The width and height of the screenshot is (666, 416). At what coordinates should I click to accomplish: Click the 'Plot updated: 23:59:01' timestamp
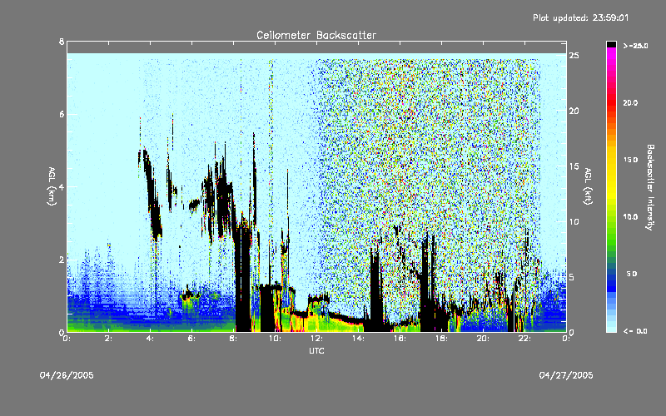click(580, 17)
